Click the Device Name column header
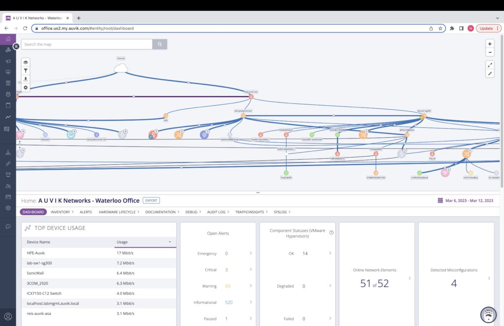The height and width of the screenshot is (326, 504). click(x=38, y=242)
